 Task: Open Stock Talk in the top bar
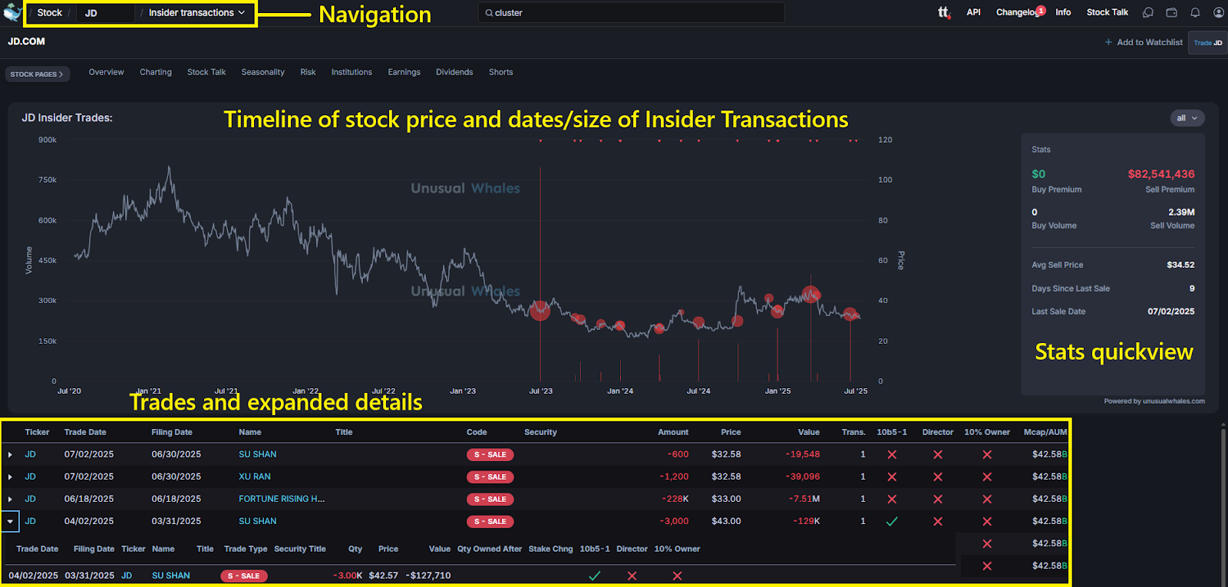click(x=1107, y=12)
